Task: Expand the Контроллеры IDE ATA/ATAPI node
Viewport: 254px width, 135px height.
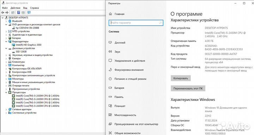Action: click(6, 69)
